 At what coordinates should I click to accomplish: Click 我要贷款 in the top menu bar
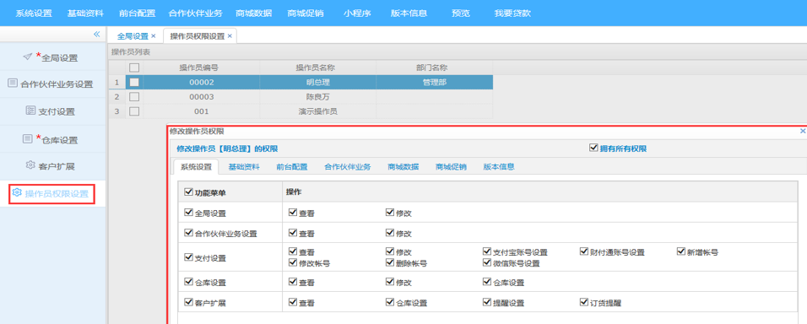[512, 13]
